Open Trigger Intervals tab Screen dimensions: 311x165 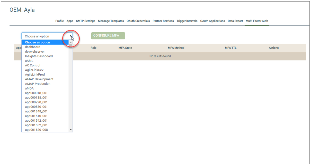[x=187, y=21]
